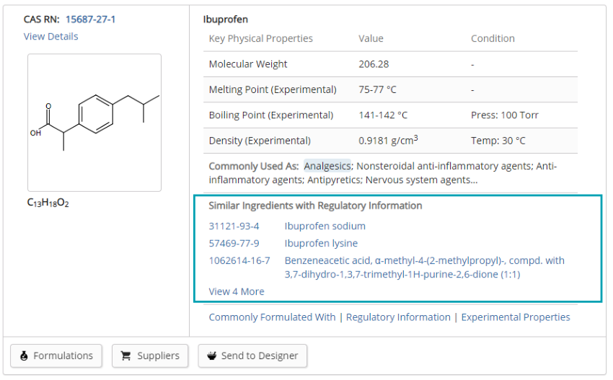613x380 pixels.
Task: Open Ibuprofen lysine entry
Action: [x=321, y=243]
